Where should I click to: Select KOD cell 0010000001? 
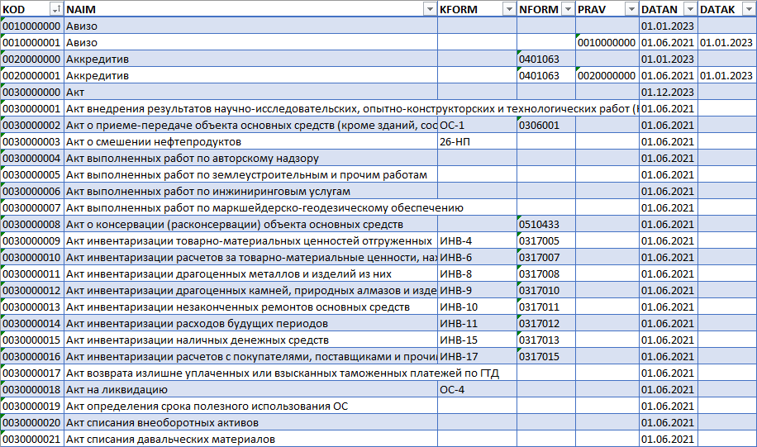[x=32, y=42]
